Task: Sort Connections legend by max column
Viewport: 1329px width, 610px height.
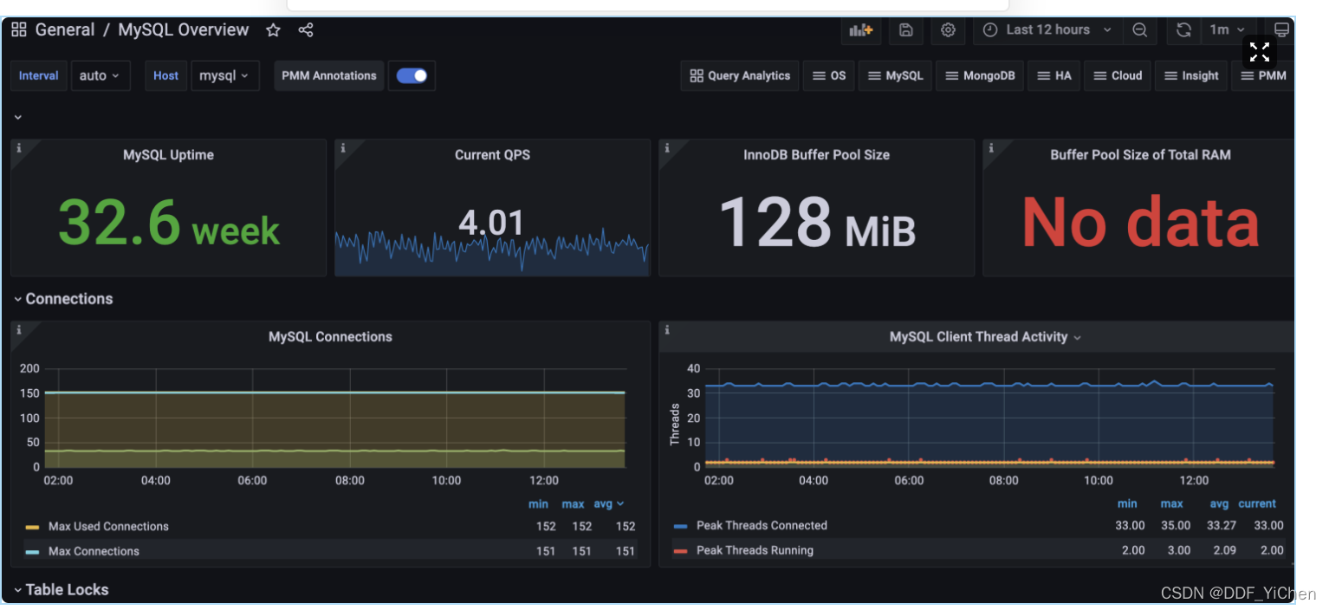Action: coord(573,503)
